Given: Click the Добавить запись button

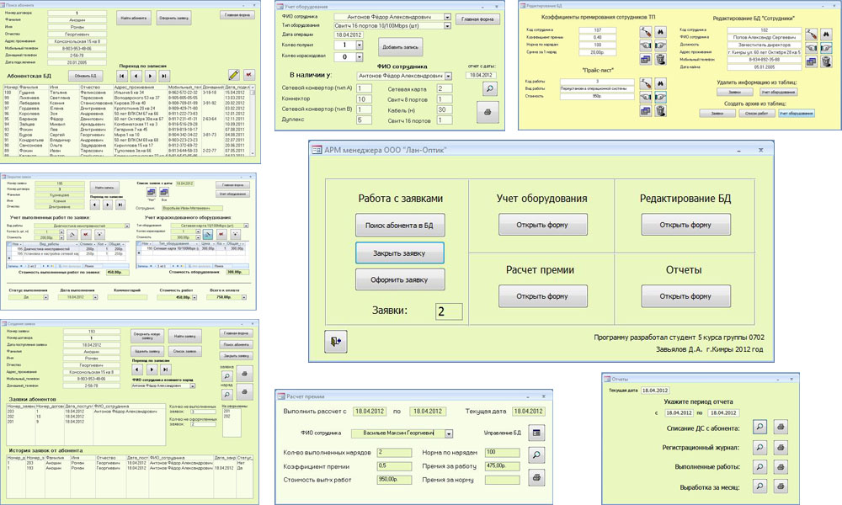Looking at the screenshot, I should pos(400,46).
